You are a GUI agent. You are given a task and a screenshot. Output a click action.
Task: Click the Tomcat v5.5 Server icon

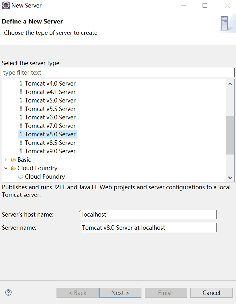pyautogui.click(x=21, y=109)
